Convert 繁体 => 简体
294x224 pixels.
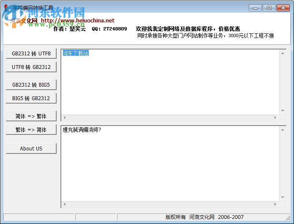(31, 130)
